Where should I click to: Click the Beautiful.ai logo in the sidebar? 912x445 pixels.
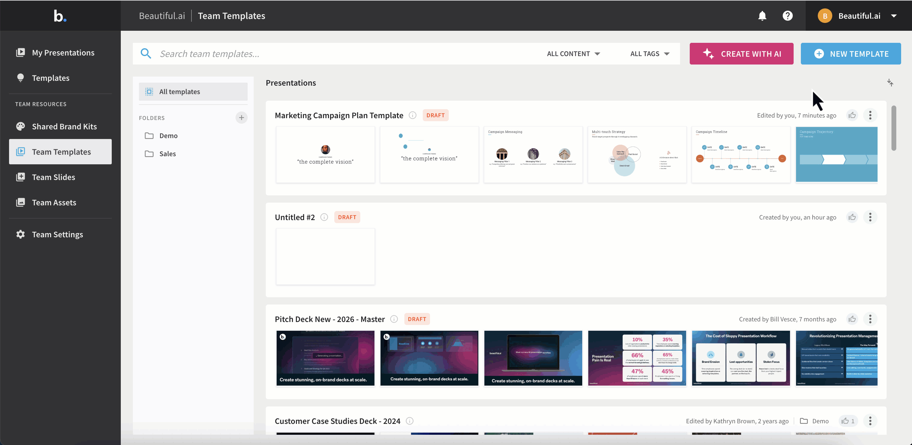click(x=60, y=16)
